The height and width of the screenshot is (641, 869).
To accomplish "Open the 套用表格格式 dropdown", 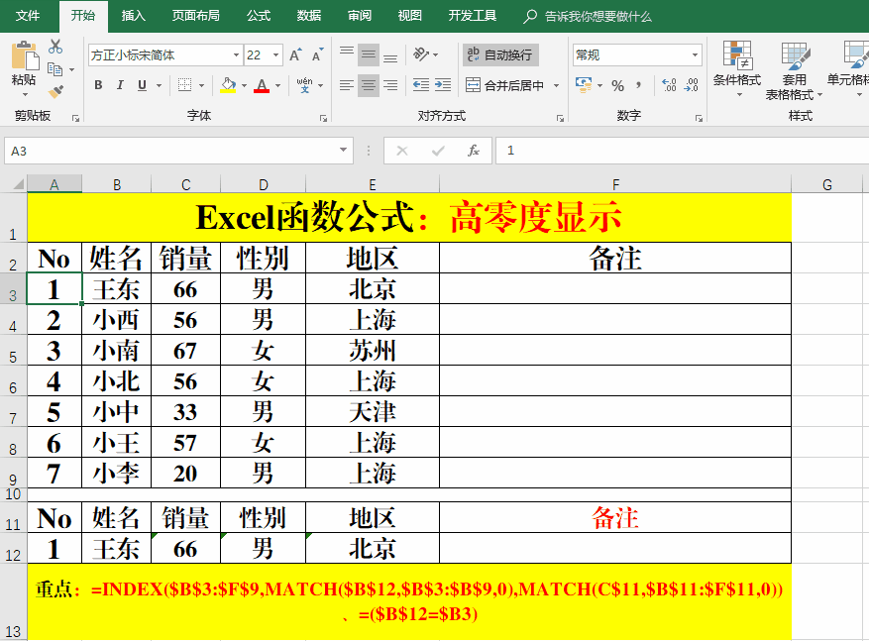I will (794, 70).
